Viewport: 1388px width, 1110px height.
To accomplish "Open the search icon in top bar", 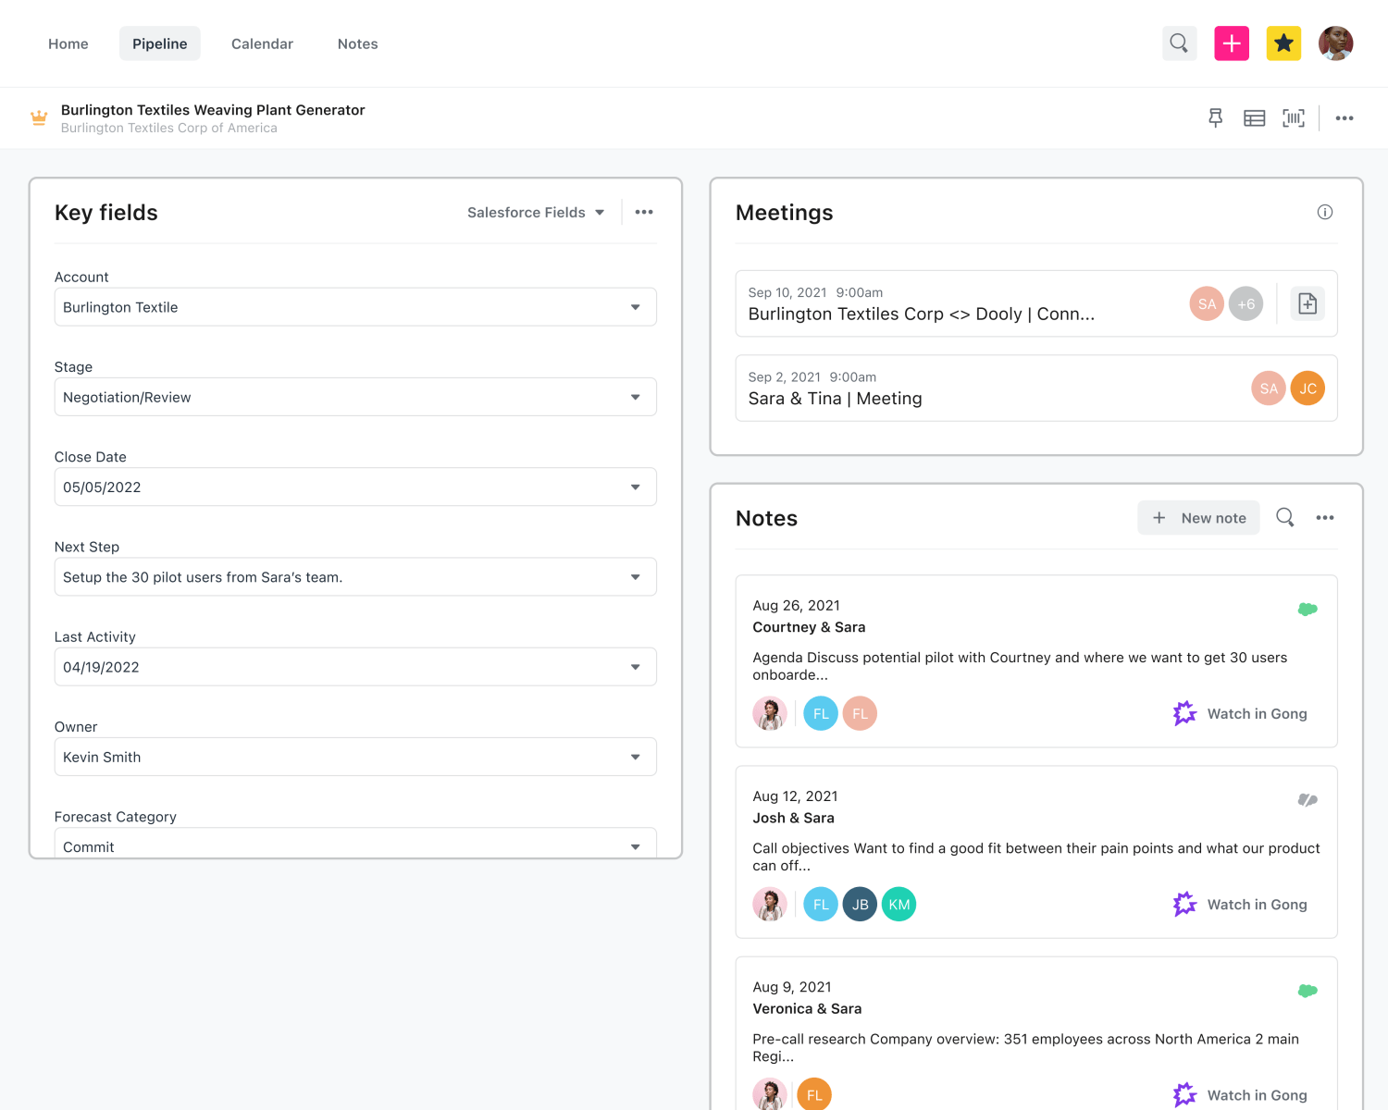I will tap(1179, 43).
